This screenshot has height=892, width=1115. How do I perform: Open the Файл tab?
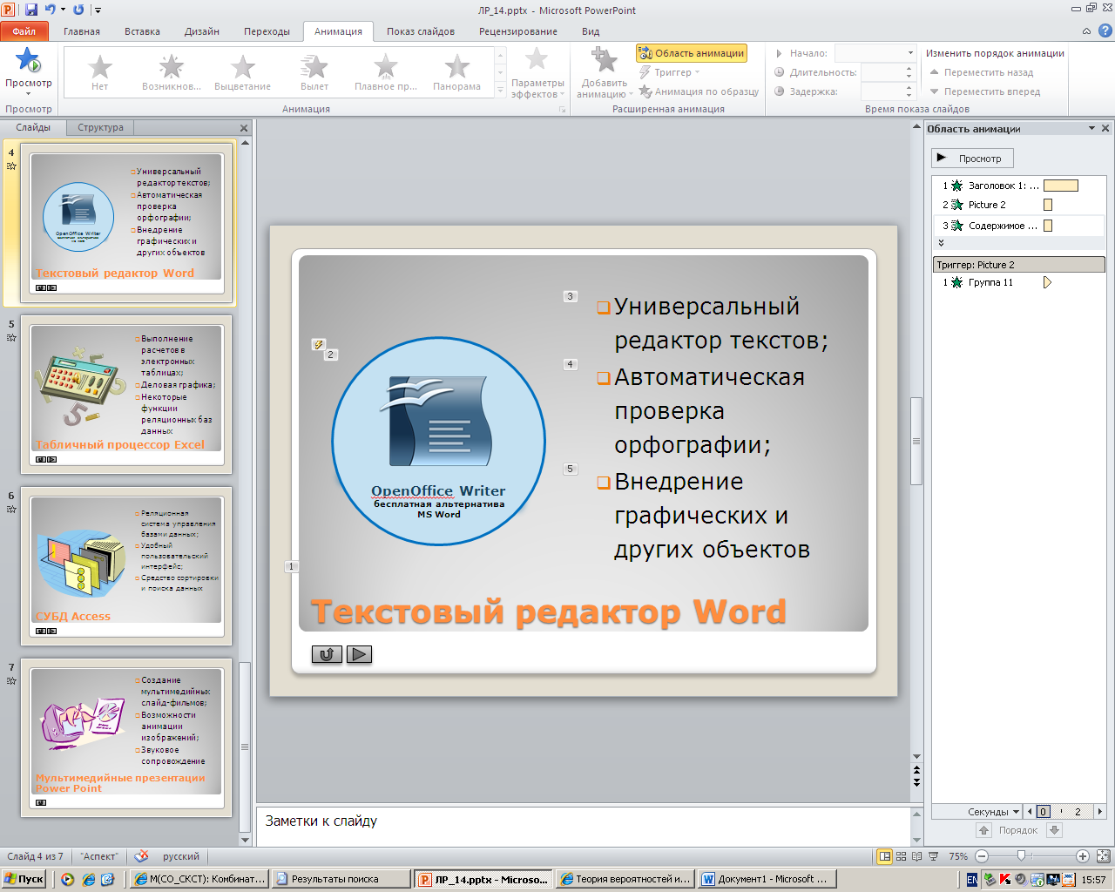click(24, 31)
